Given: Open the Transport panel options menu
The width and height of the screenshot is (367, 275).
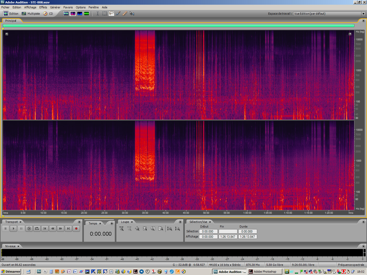Looking at the screenshot, I should (79, 222).
